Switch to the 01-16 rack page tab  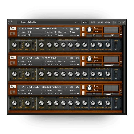point(85,22)
